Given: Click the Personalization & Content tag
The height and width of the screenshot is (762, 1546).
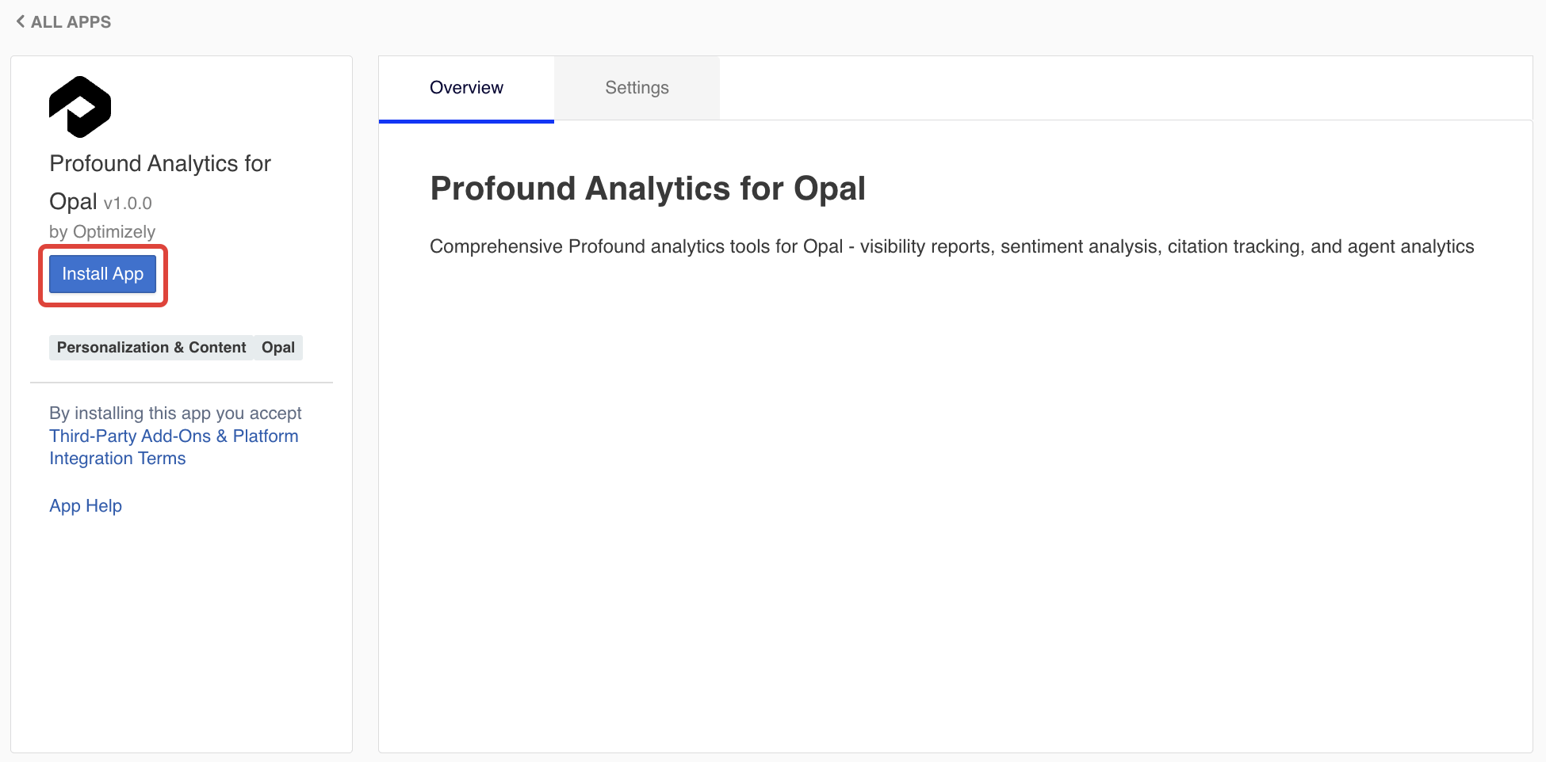Looking at the screenshot, I should [x=151, y=348].
